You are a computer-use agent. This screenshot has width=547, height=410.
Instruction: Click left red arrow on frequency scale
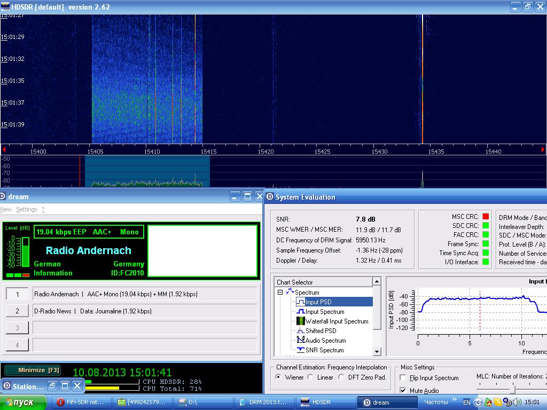click(4, 149)
